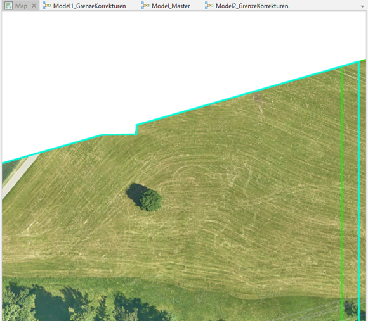
Task: Click the Map tab's map icon
Action: point(9,6)
